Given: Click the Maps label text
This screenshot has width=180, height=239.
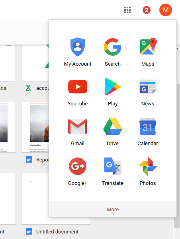Looking at the screenshot, I should (x=148, y=64).
